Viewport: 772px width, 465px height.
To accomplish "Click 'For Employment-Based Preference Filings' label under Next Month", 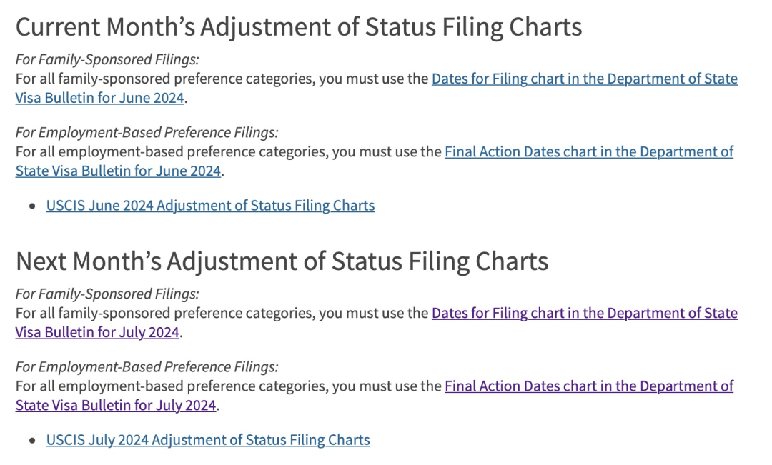I will 147,366.
